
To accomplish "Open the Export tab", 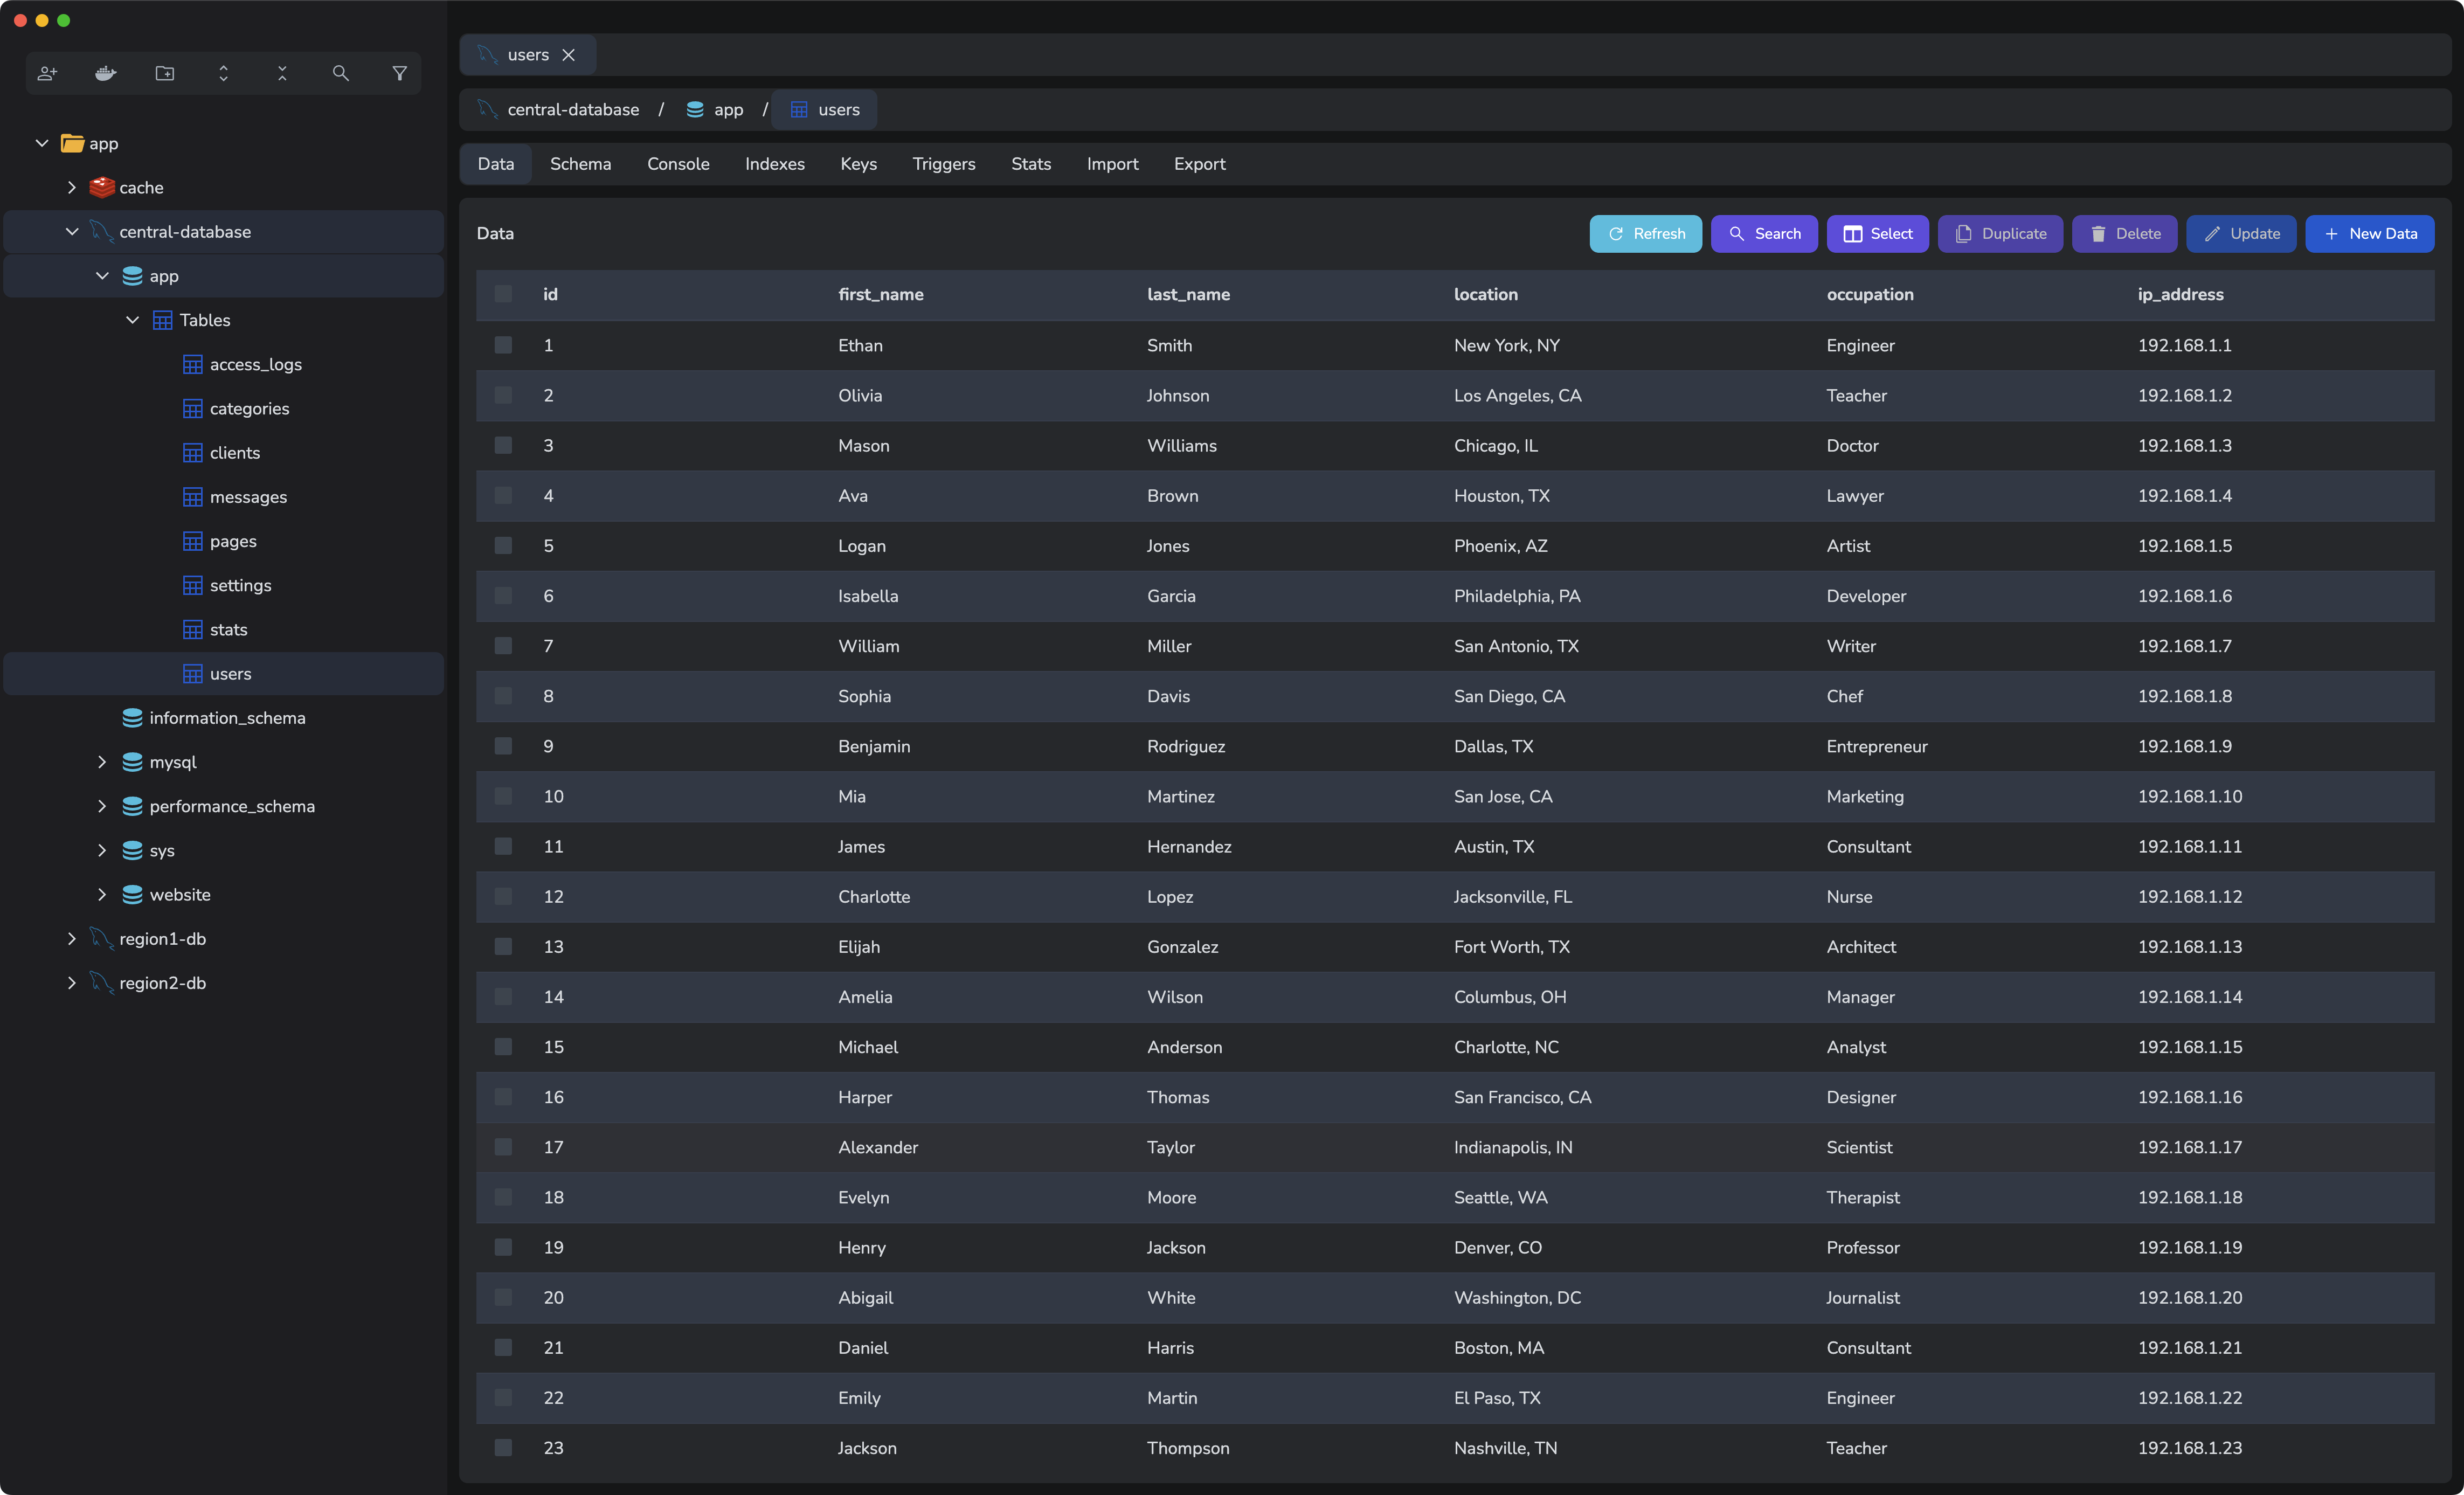I will [x=1199, y=164].
